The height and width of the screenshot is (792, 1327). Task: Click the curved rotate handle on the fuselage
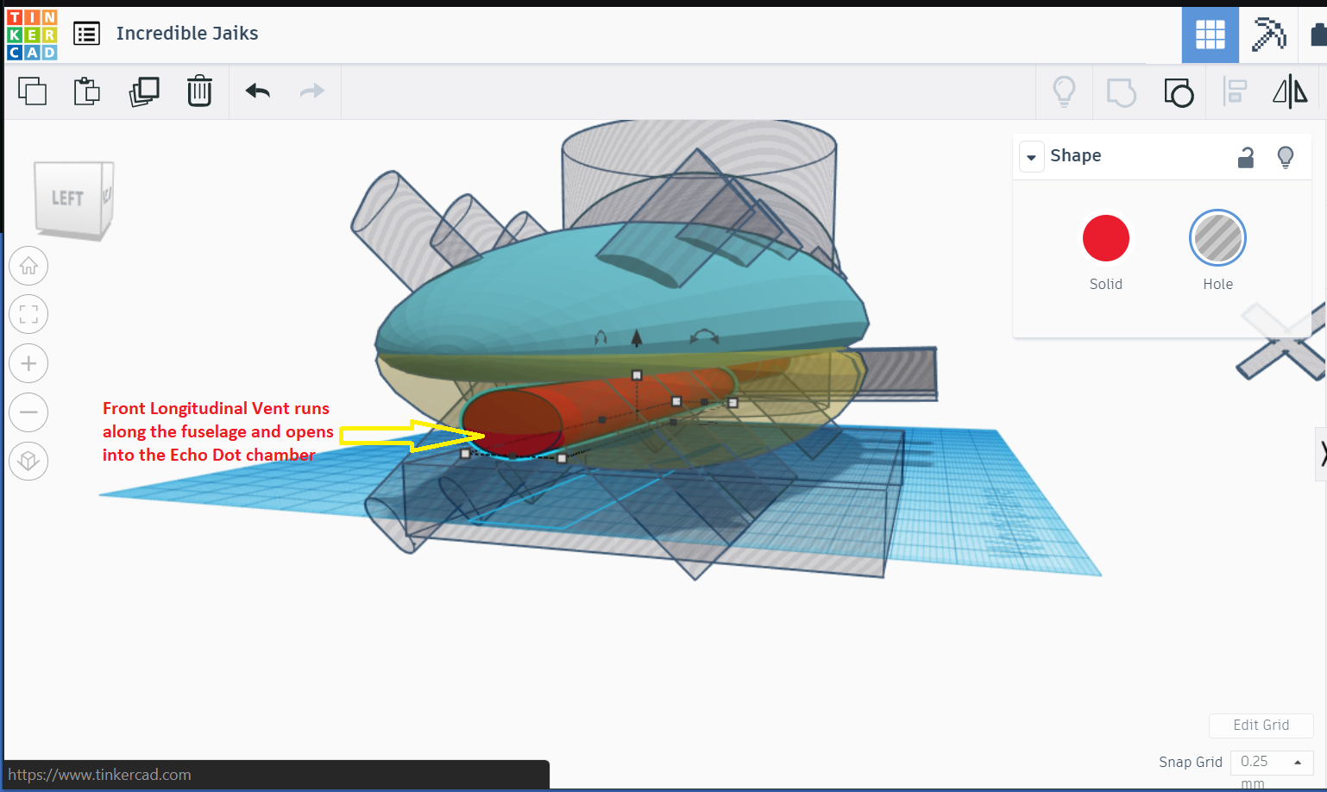click(705, 336)
